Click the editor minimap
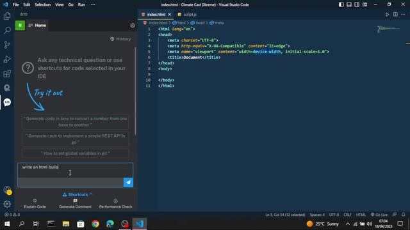This screenshot has width=410, height=230. (388, 29)
